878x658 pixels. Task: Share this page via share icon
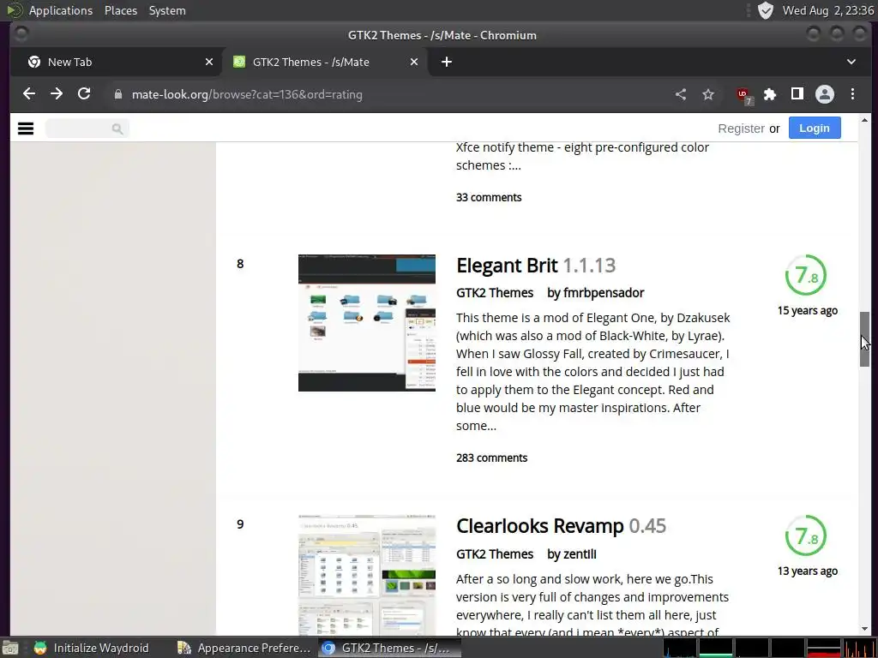click(680, 94)
